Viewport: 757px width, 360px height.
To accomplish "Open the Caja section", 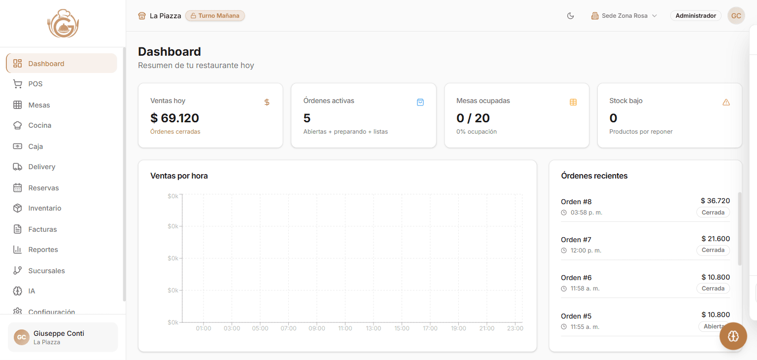I will tap(62, 146).
